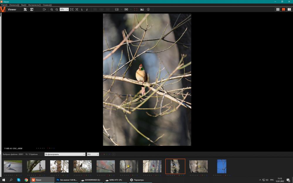The height and width of the screenshot is (183, 293).
Task: Open Skype from the taskbar
Action: pos(19,180)
